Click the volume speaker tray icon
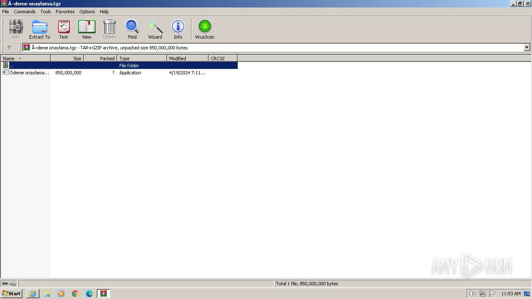This screenshot has height=299, width=532. pyautogui.click(x=472, y=294)
